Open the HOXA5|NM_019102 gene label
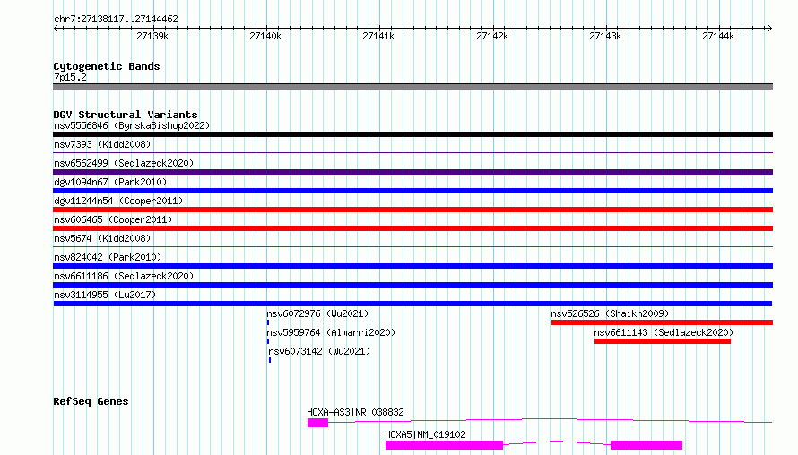 pos(425,434)
